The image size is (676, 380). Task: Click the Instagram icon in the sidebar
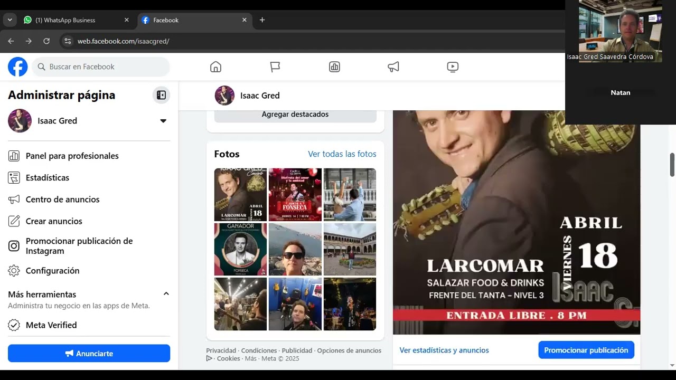(x=14, y=246)
